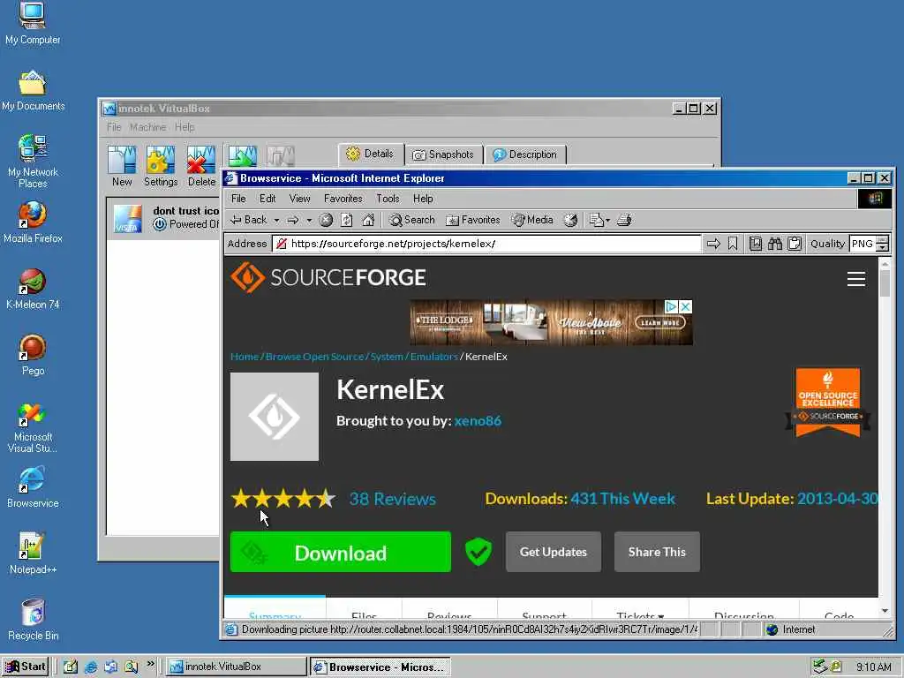Viewport: 904px width, 678px height.
Task: Follow the Home breadcrumb link
Action: pos(245,357)
